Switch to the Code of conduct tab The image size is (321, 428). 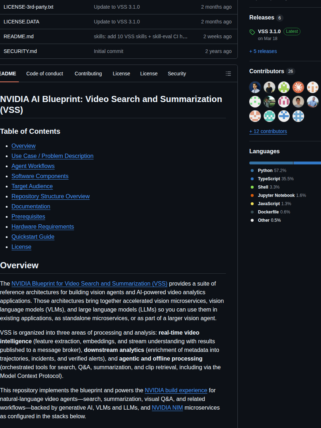coord(44,74)
